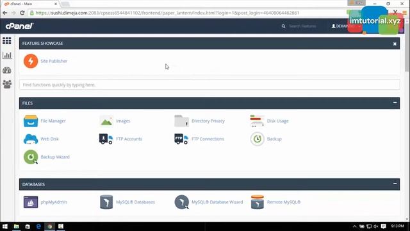This screenshot has width=410, height=231.
Task: Open the Site Publisher link
Action: click(54, 61)
